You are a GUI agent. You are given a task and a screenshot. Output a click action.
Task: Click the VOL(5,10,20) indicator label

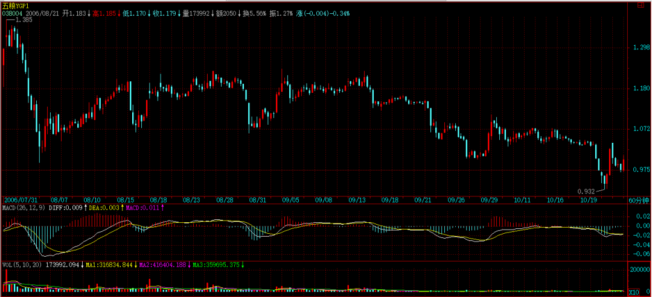(x=22, y=264)
